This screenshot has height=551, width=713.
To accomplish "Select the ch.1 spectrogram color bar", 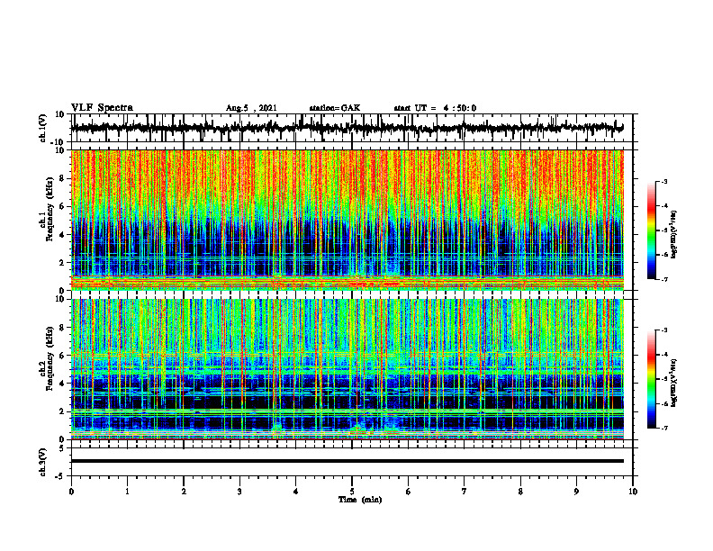I will (651, 230).
